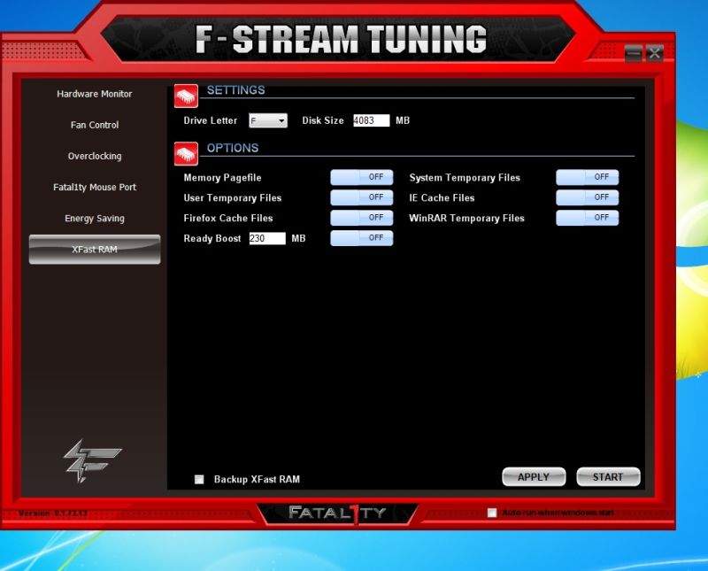Go to Fan Control
This screenshot has width=708, height=571.
(x=95, y=125)
